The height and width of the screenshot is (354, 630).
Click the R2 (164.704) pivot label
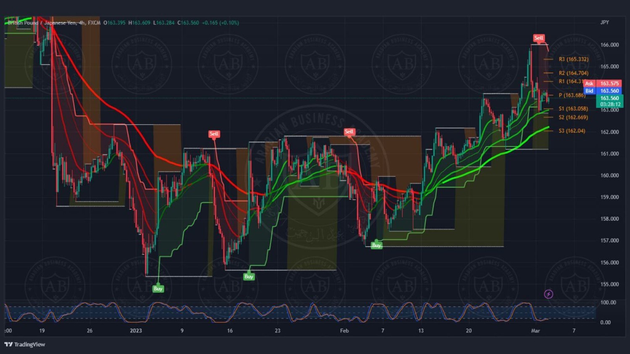(x=574, y=73)
